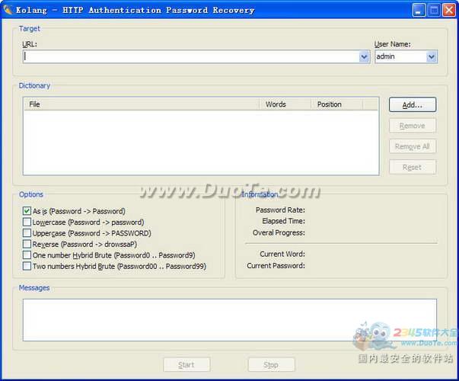Image resolution: width=459 pixels, height=381 pixels.
Task: Click the Remove dictionary button
Action: pos(413,126)
